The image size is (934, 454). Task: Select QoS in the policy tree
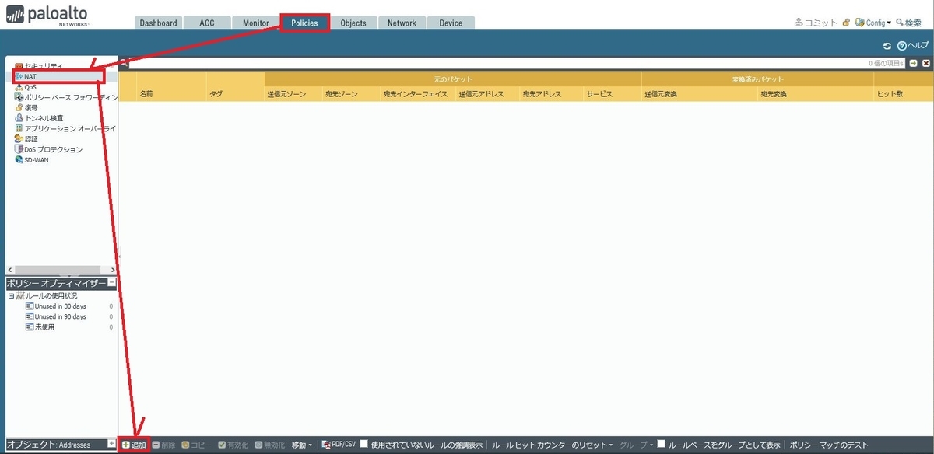(x=25, y=87)
